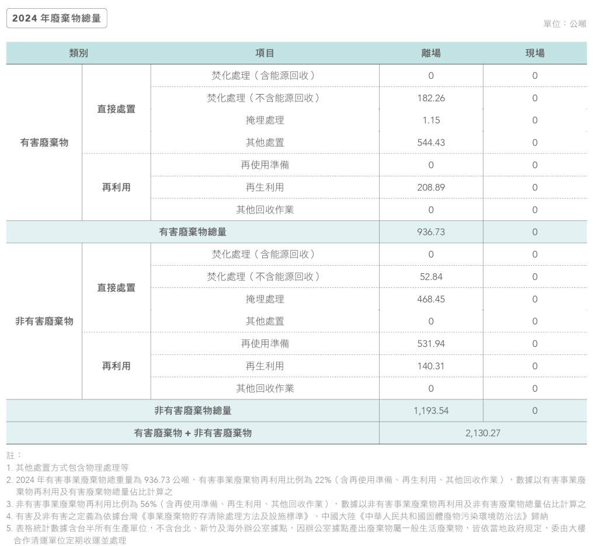Image resolution: width=598 pixels, height=546 pixels.
Task: Select the 2,130.27 grand total cell
Action: 483,433
